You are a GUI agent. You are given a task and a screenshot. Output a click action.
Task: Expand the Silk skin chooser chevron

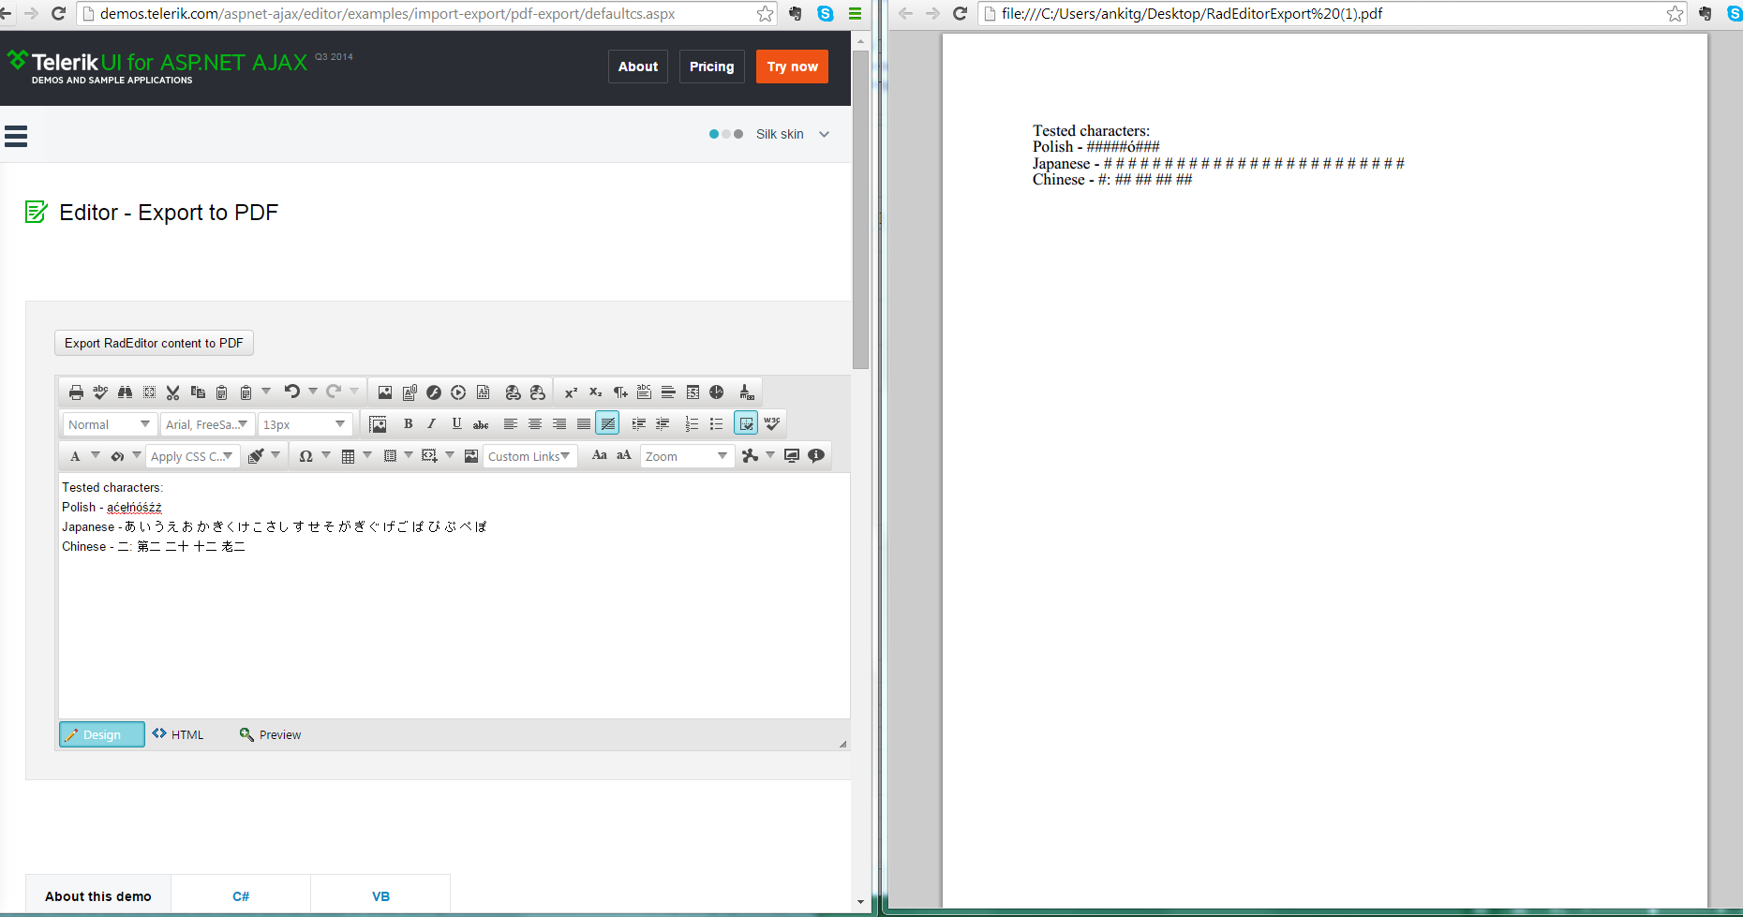click(825, 134)
